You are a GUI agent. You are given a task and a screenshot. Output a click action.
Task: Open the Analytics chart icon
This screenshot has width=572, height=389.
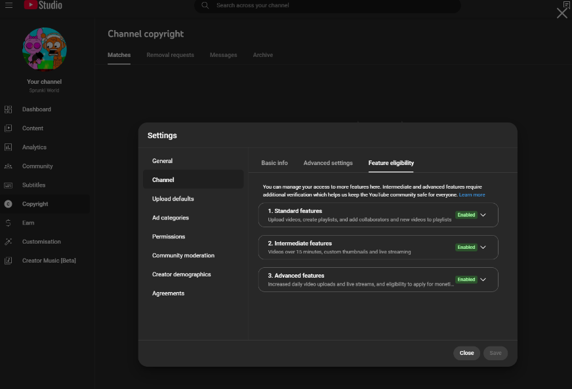[8, 147]
